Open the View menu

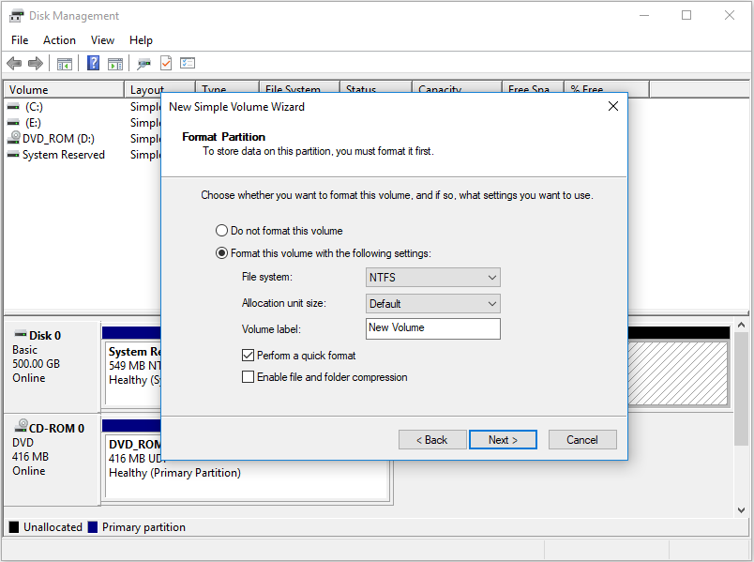(102, 40)
